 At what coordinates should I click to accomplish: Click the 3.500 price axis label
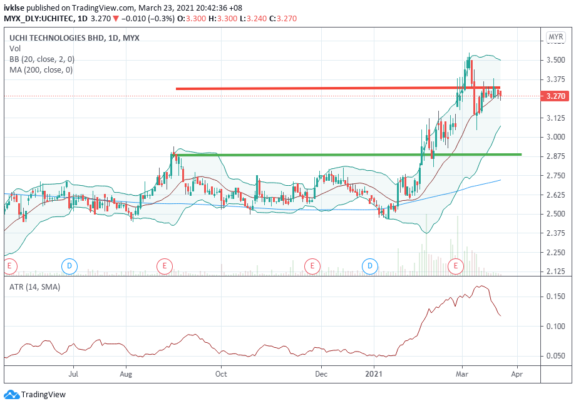(x=556, y=60)
